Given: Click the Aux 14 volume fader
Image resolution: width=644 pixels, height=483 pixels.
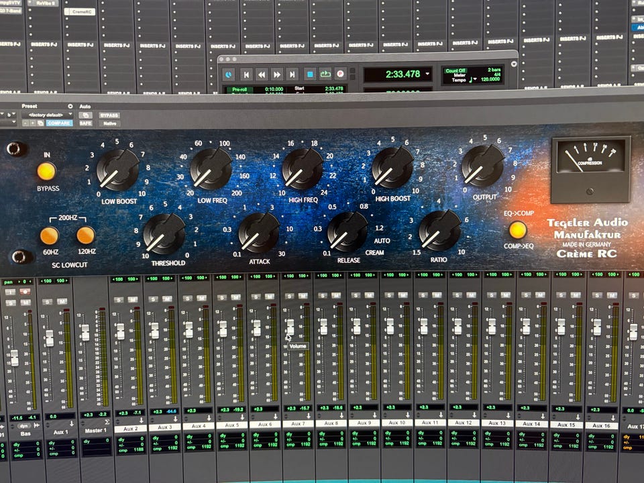Looking at the screenshot, I should pos(526,327).
